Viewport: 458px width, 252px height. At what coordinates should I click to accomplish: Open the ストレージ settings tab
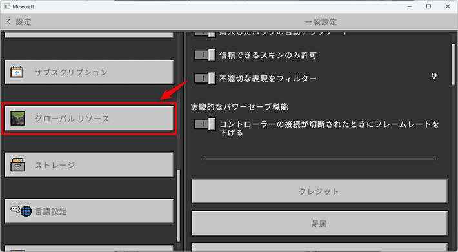point(89,165)
